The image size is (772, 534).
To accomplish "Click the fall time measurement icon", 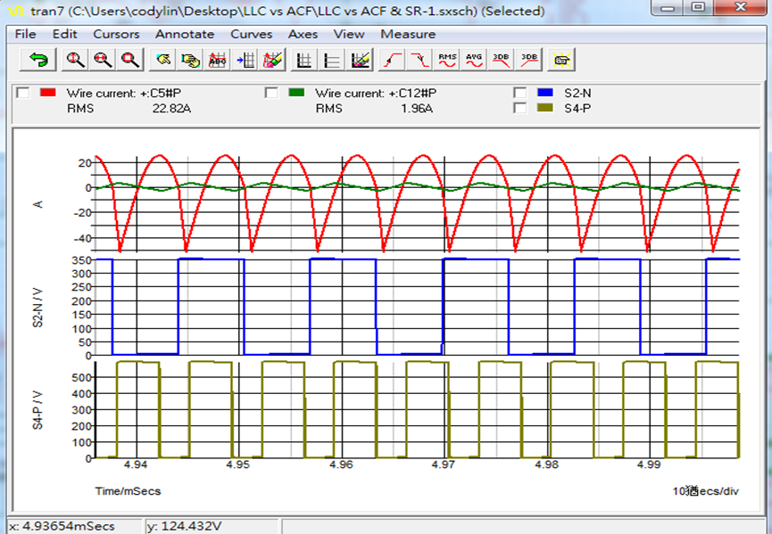I will click(x=418, y=60).
